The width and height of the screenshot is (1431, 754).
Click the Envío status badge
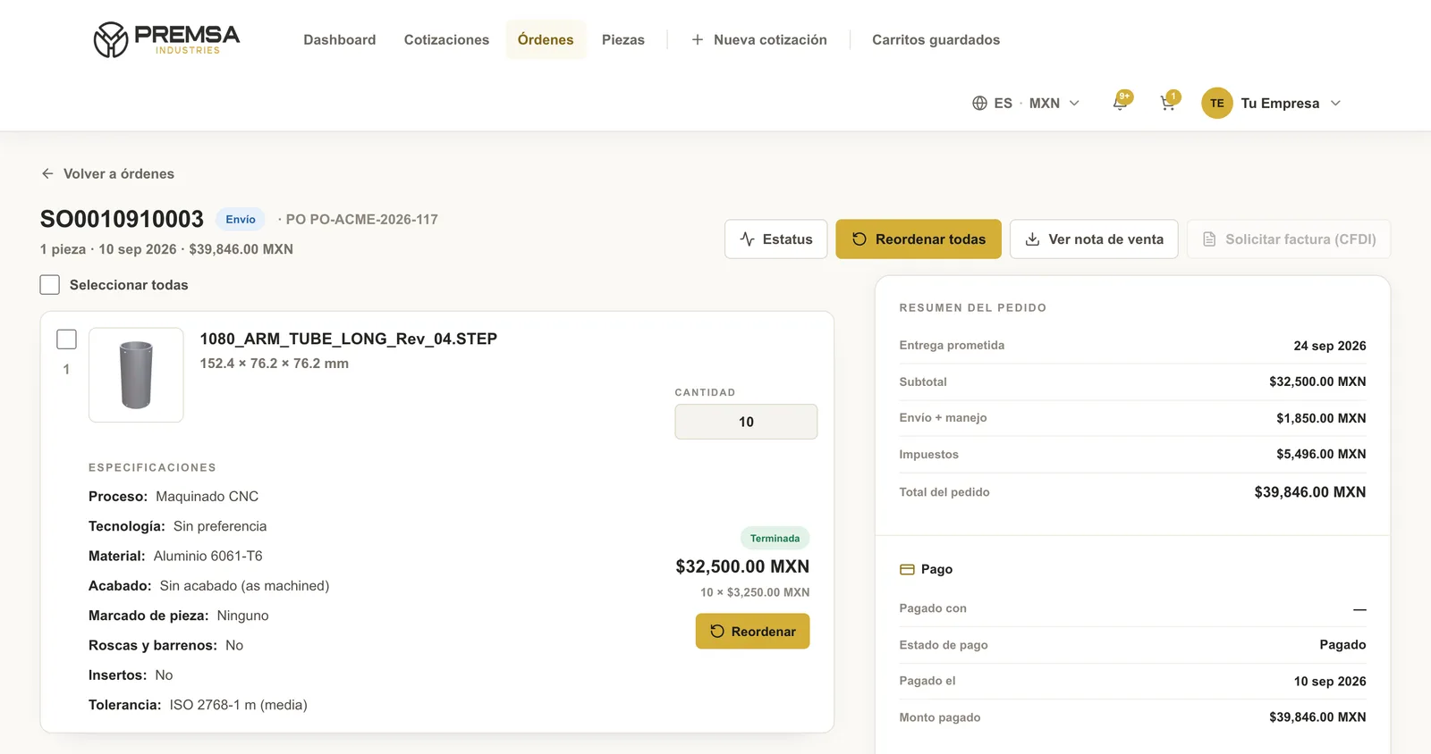pos(241,220)
